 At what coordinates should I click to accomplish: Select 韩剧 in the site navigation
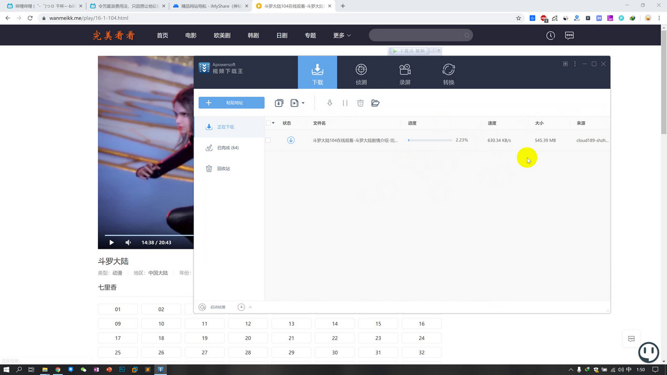(x=252, y=35)
